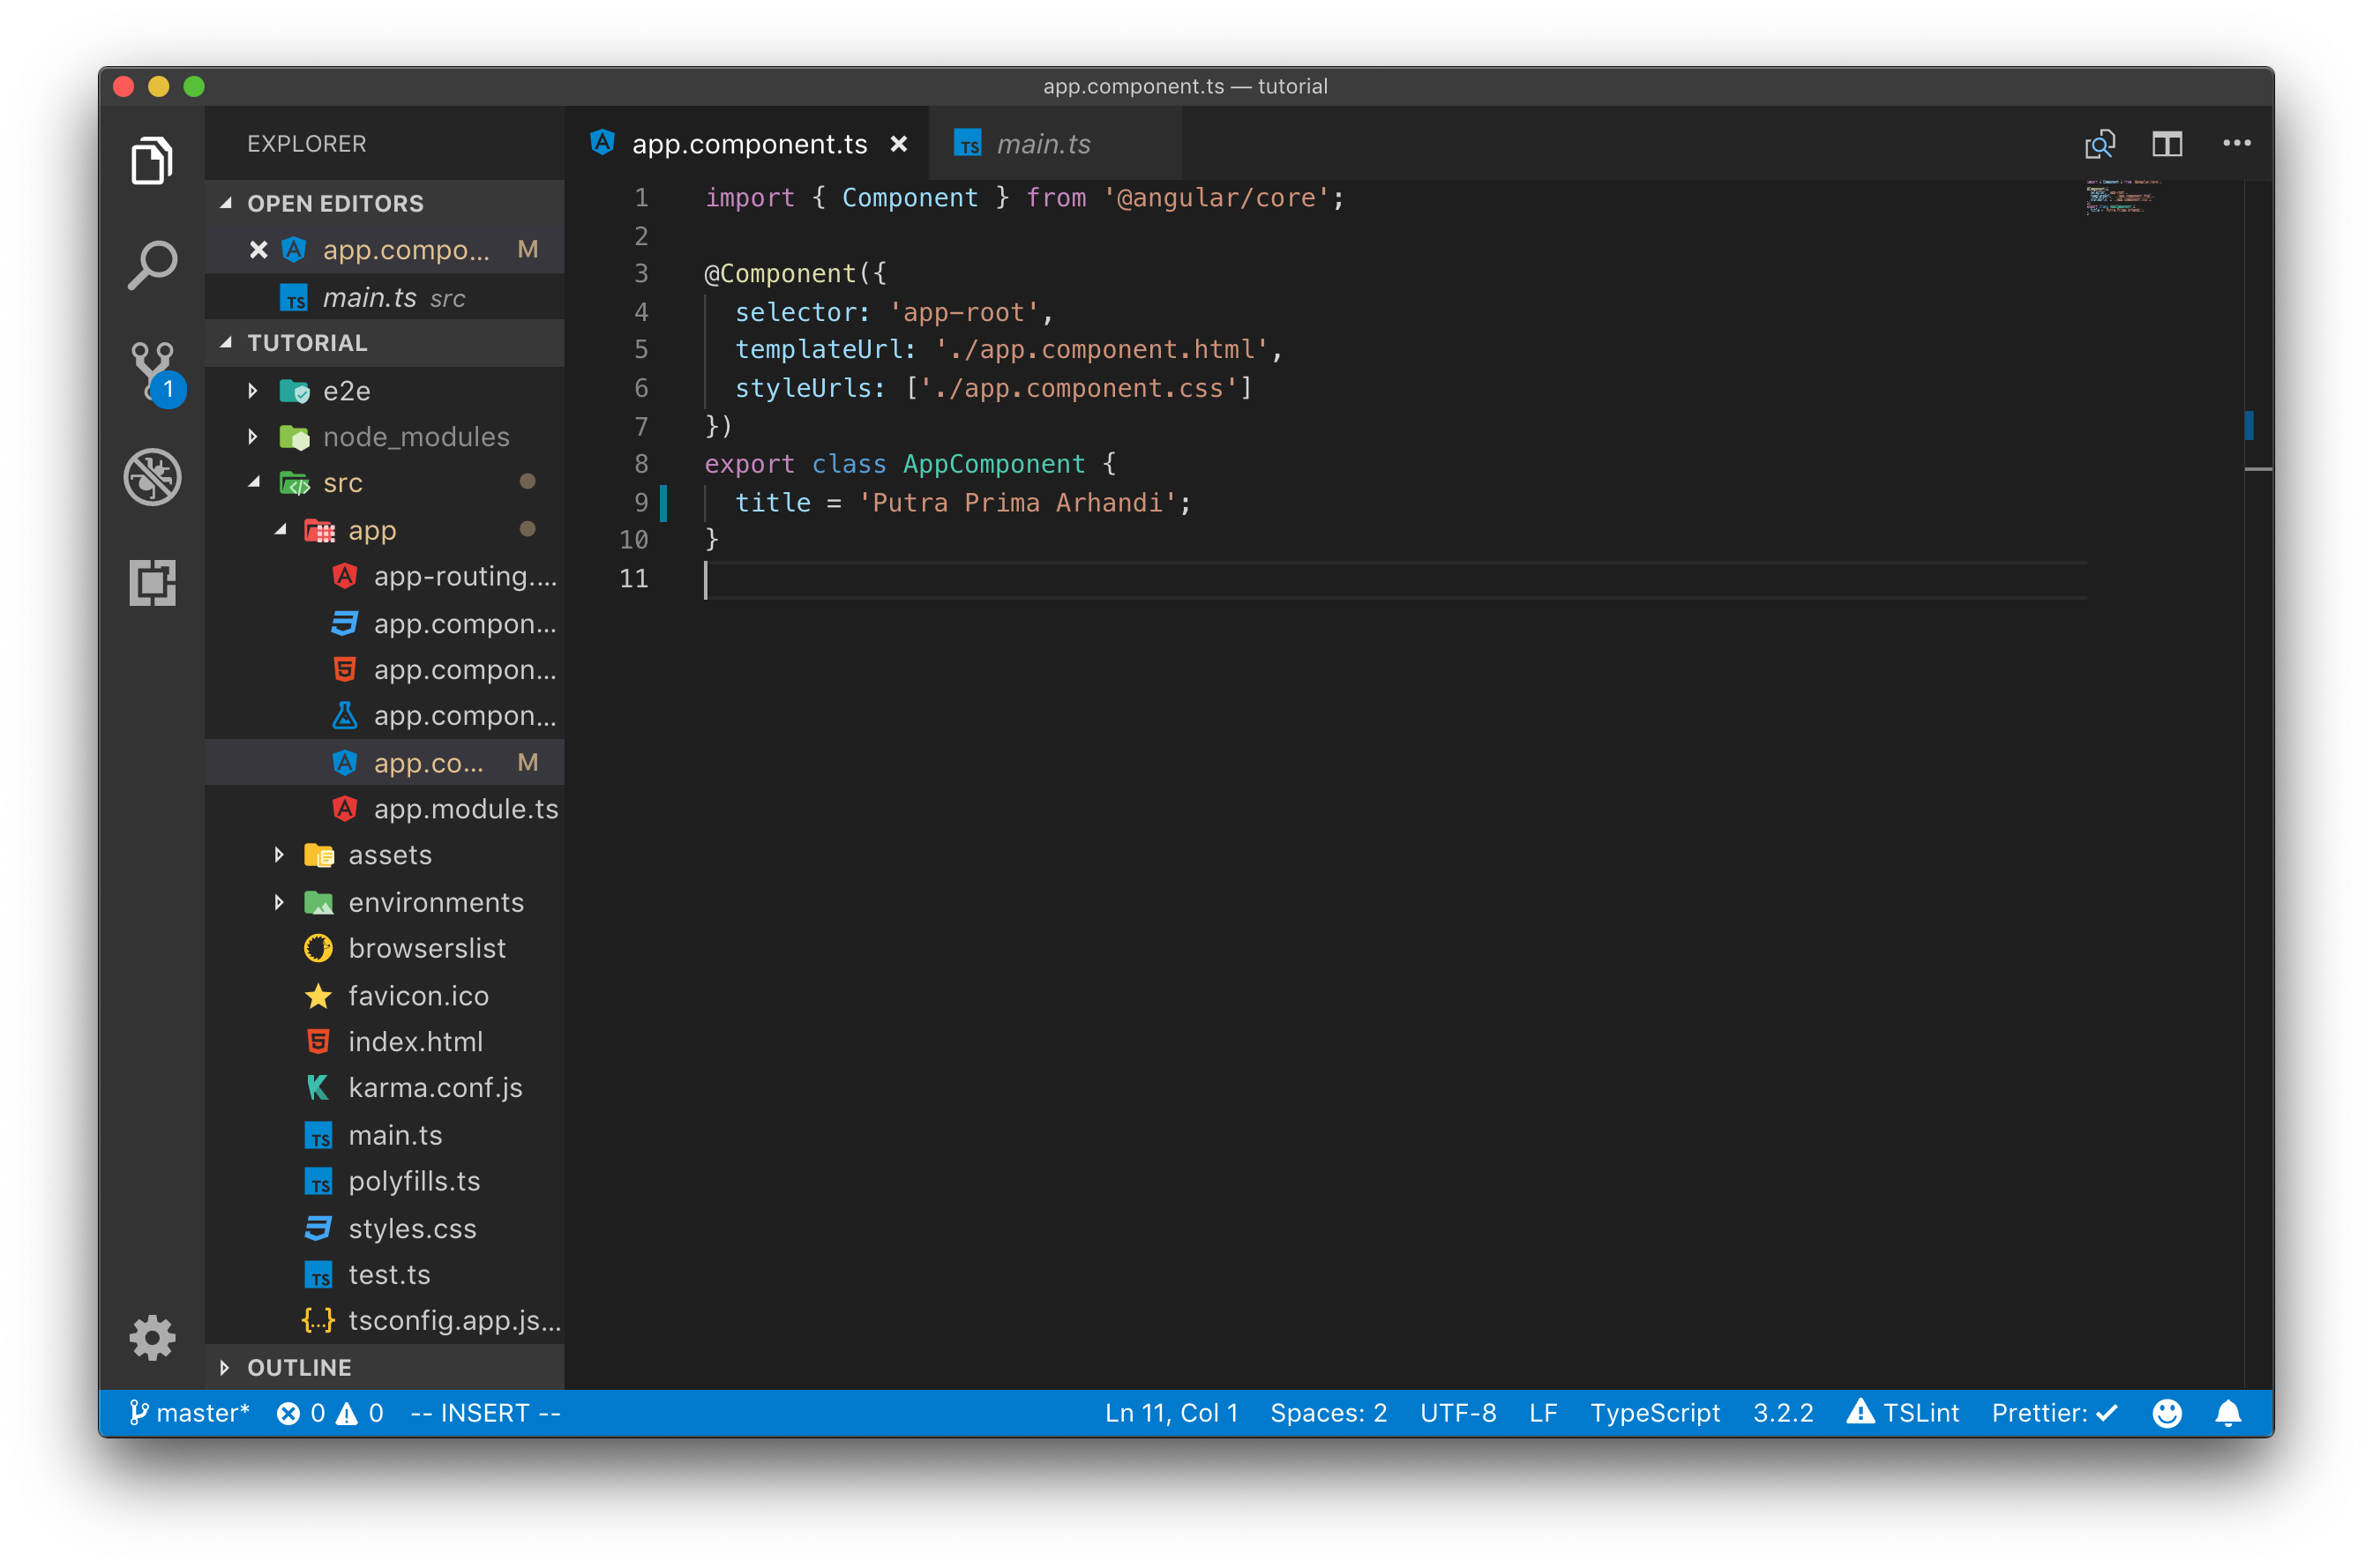Viewport: 2373px width, 1568px height.
Task: Open the app component CSS file
Action: [x=384, y=623]
